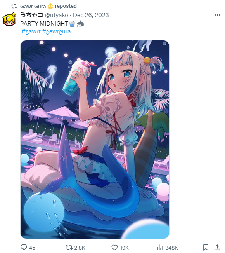Click the reply comment icon
225x253 pixels.
pyautogui.click(x=24, y=247)
